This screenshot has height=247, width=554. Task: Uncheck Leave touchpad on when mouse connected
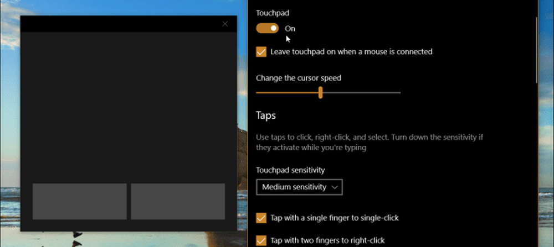261,52
